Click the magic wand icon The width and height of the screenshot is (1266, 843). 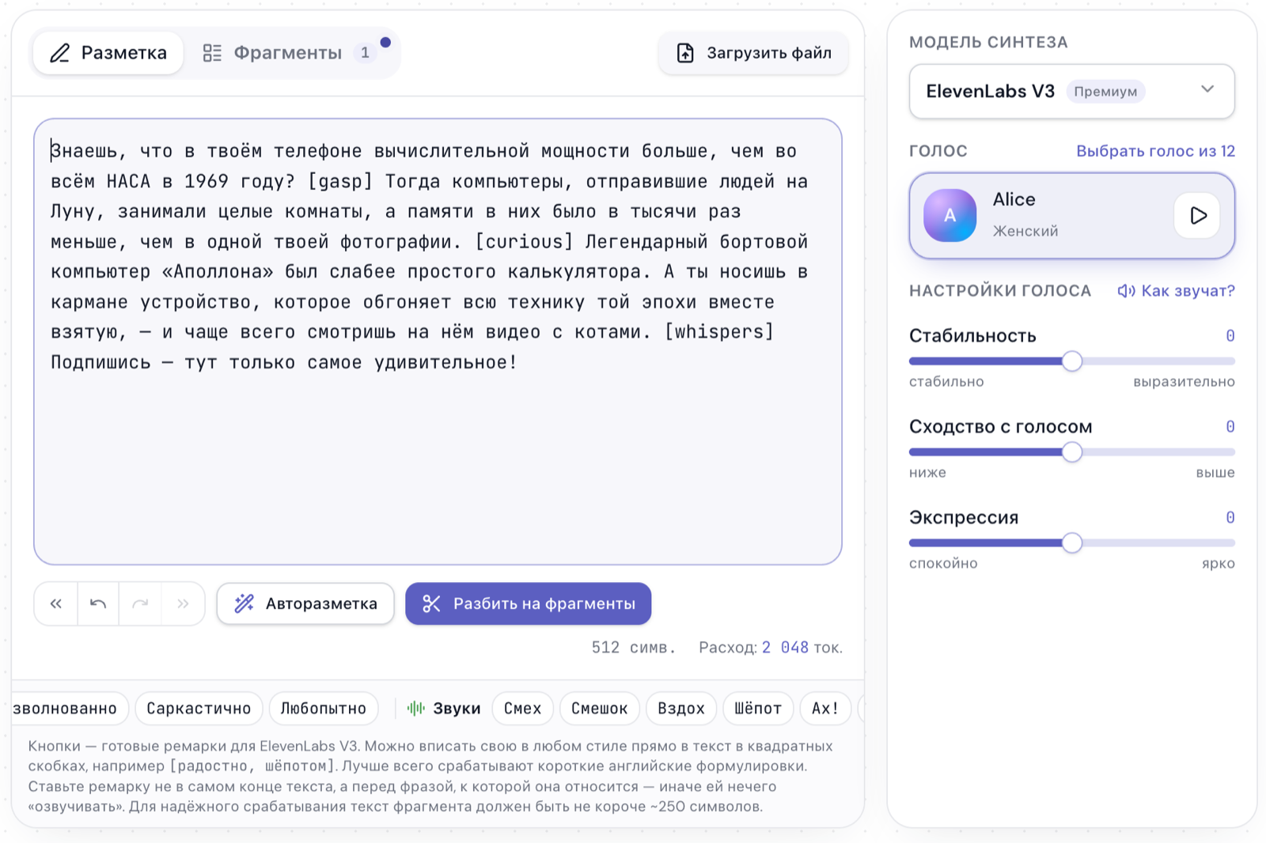click(244, 603)
